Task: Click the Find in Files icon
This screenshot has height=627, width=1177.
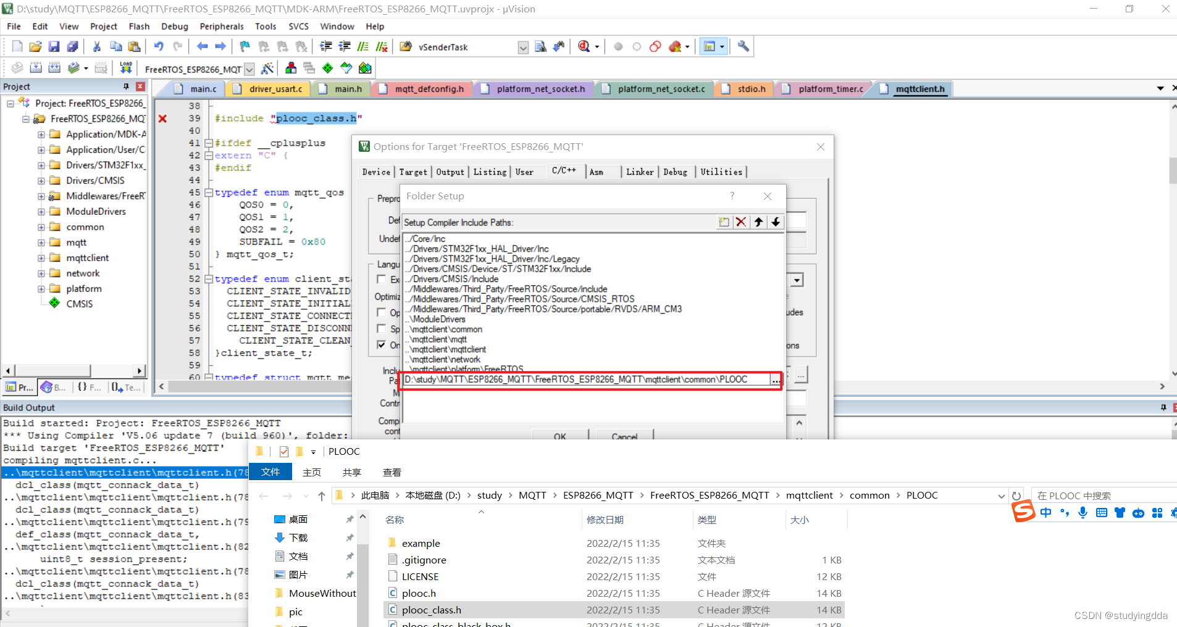Action: 540,46
